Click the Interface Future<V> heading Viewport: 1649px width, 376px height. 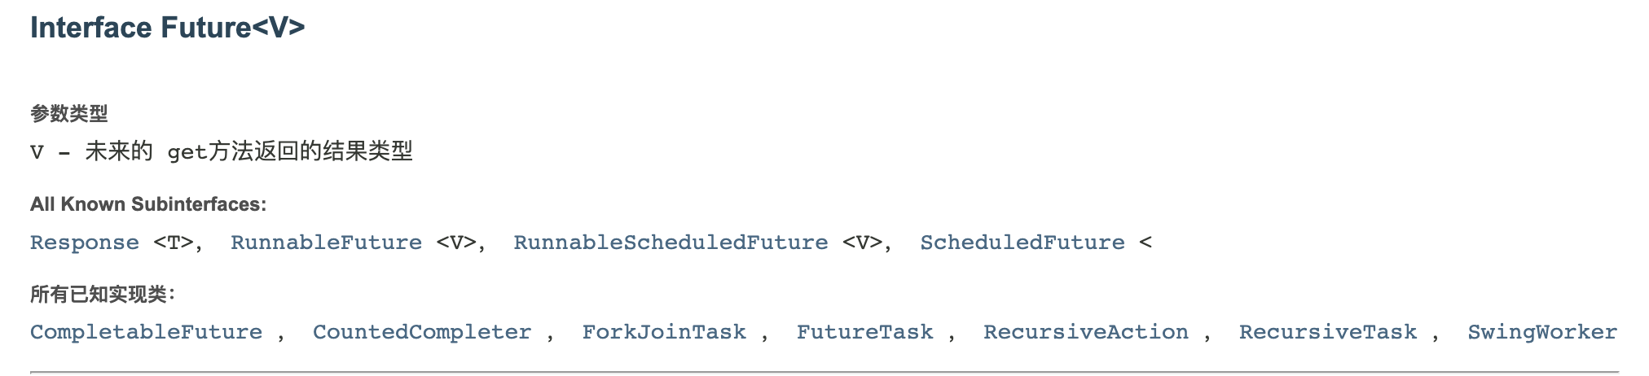pos(167,28)
